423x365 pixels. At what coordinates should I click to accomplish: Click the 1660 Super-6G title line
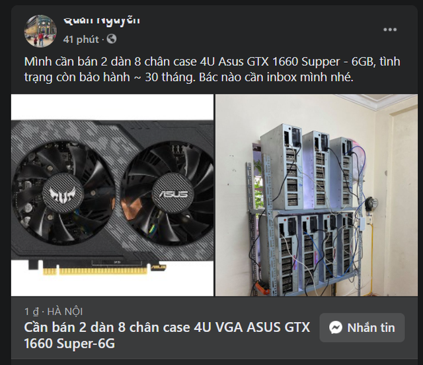coord(69,343)
